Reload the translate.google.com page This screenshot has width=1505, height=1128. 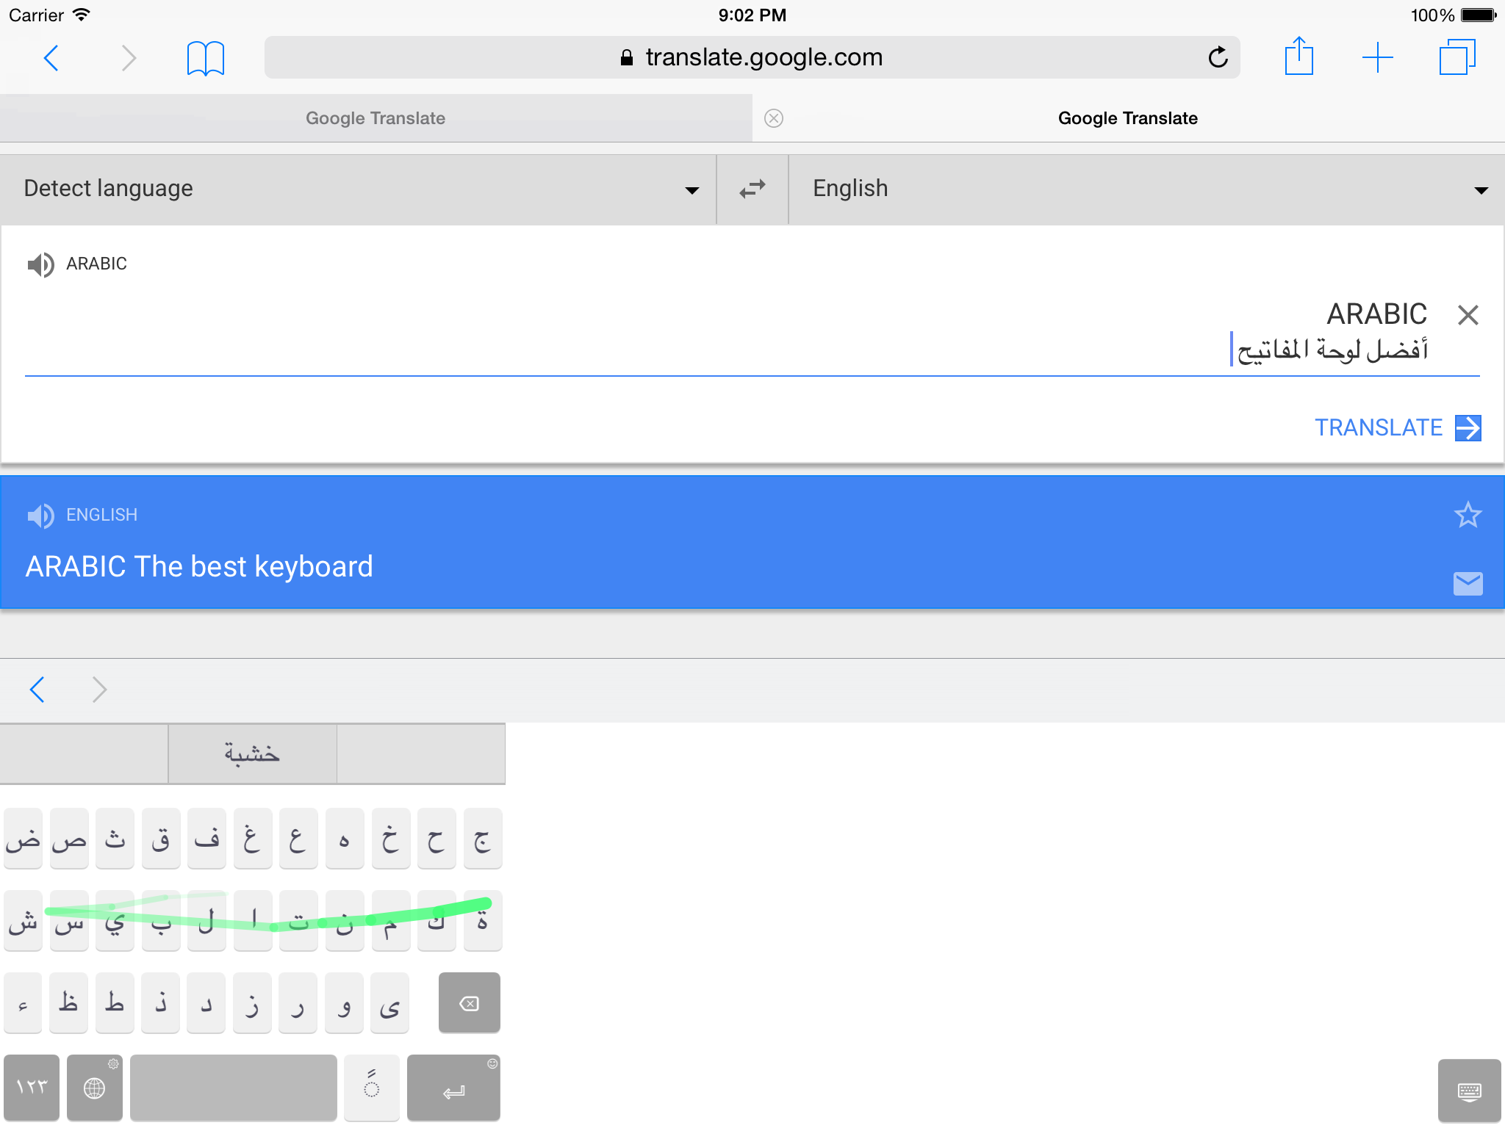click(x=1218, y=57)
